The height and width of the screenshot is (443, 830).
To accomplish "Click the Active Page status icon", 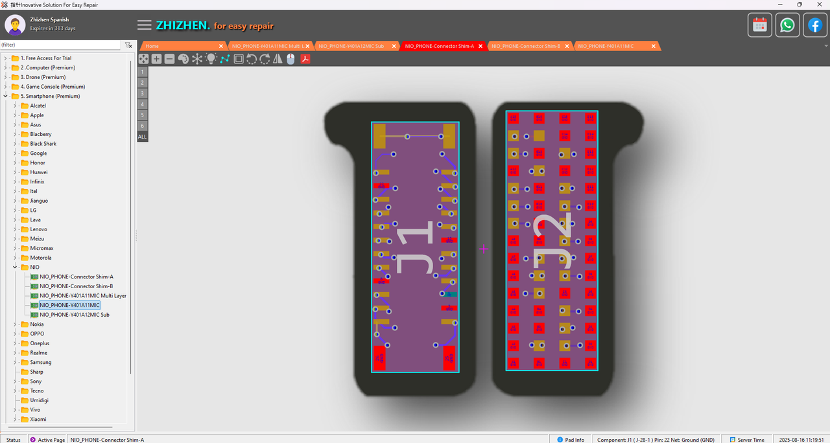I will coord(32,440).
